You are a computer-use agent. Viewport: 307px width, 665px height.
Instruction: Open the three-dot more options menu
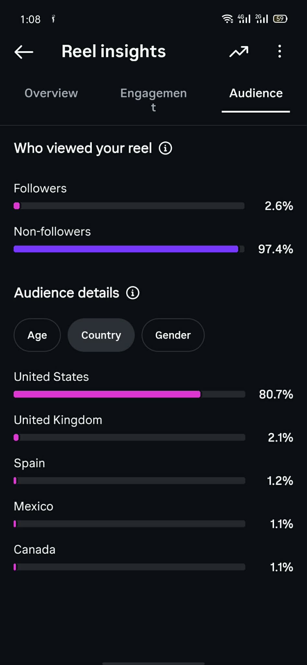(279, 52)
